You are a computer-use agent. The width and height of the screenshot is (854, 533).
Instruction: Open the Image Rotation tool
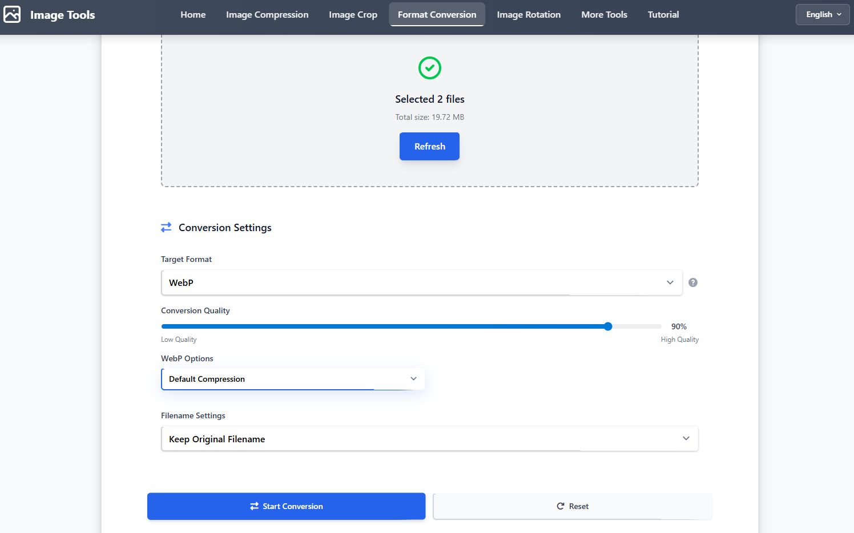(x=529, y=14)
